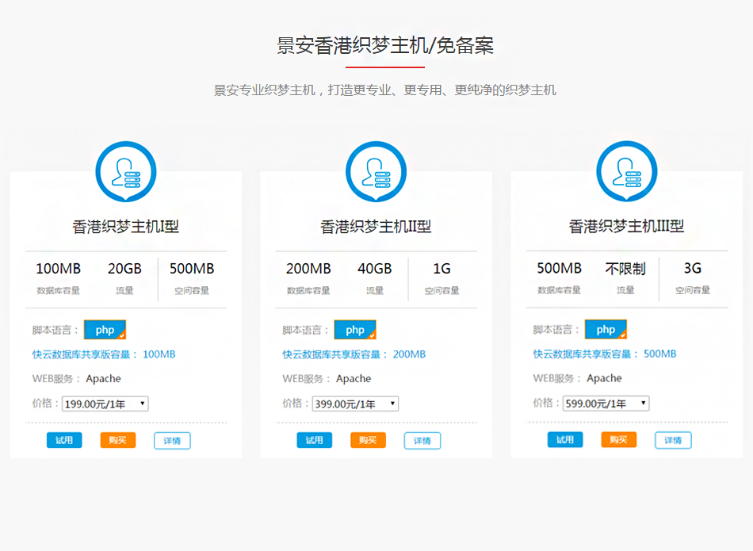
Task: Click the server icon above 香港织梦主机III型
Action: tap(626, 172)
